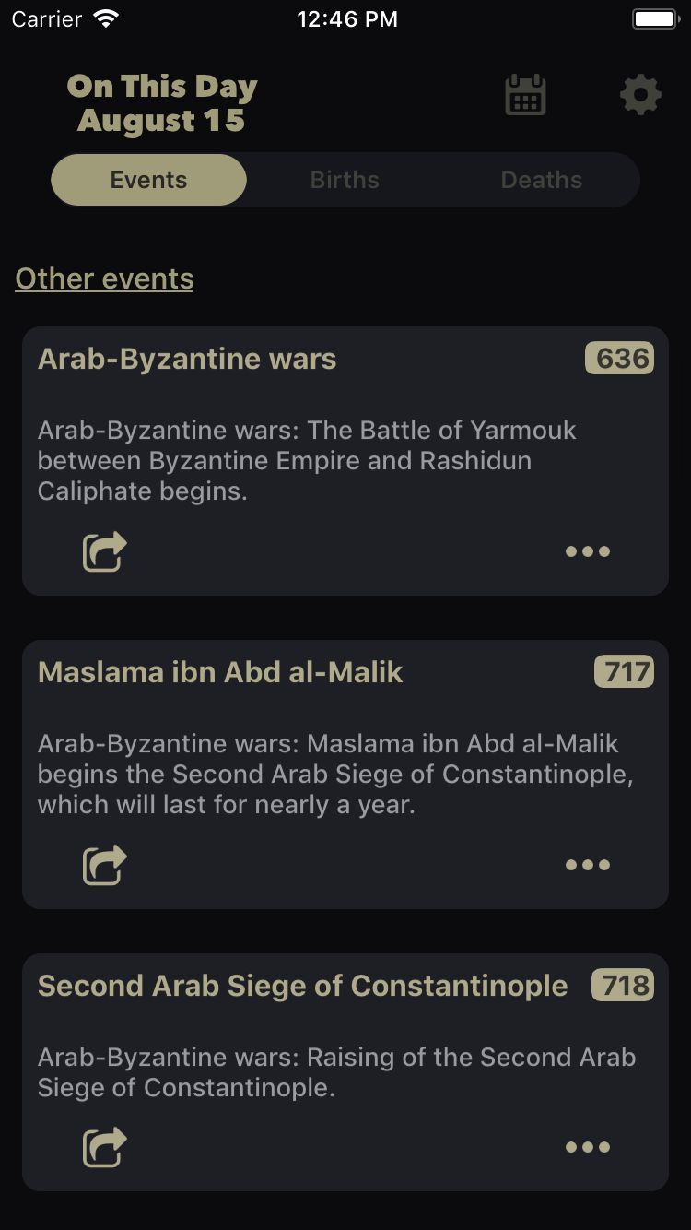Open settings via gear icon

[640, 96]
